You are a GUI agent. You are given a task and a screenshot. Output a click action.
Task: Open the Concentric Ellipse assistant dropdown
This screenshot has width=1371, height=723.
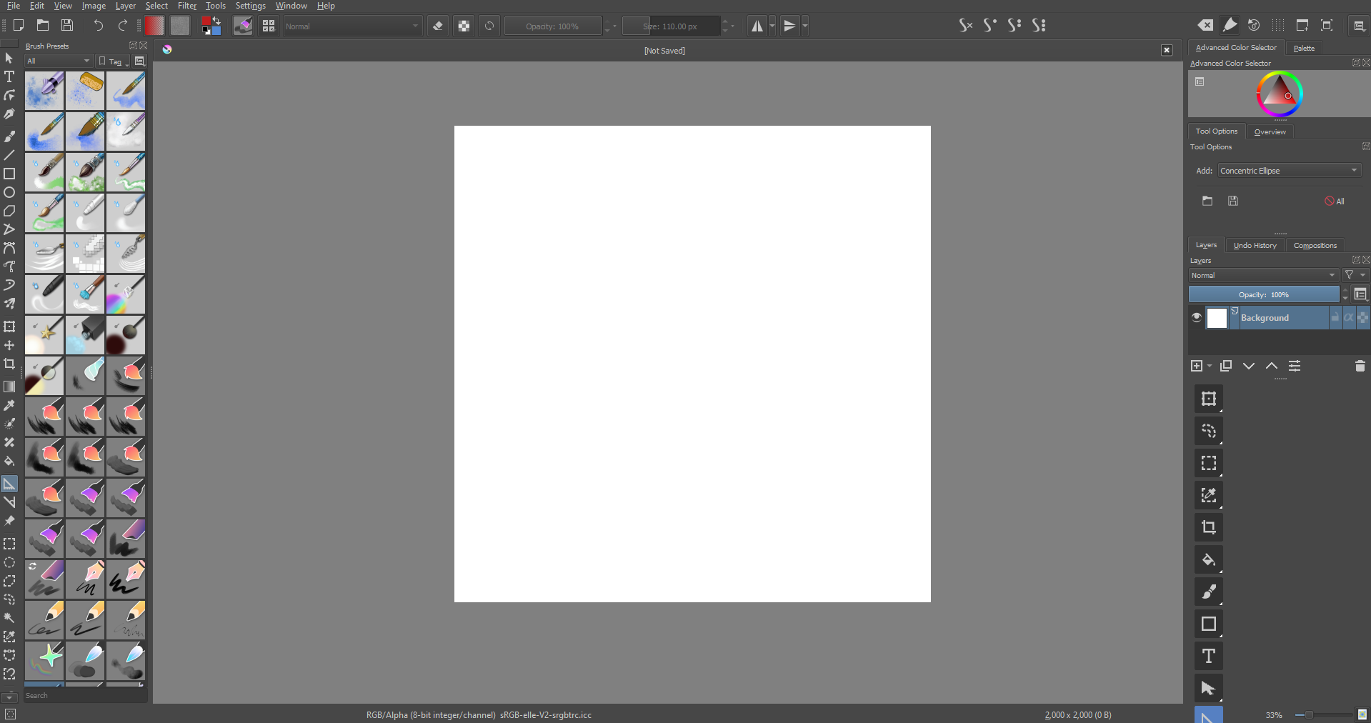(x=1289, y=171)
